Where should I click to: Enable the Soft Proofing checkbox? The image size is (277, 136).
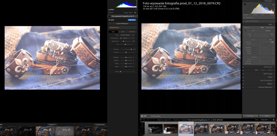pyautogui.click(x=149, y=116)
